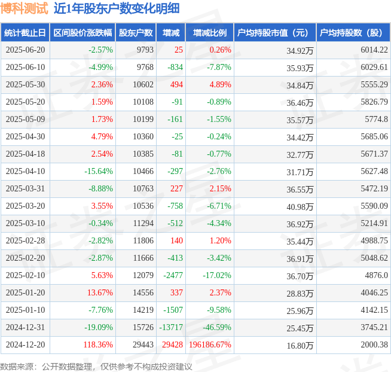Screen dimensions: 391x372
Task: Click the 近1年股东户数变化明细 heading
Action: 117,8
